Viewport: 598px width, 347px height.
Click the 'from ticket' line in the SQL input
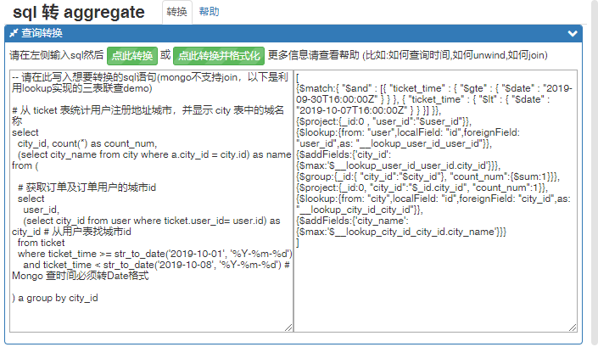pos(40,242)
